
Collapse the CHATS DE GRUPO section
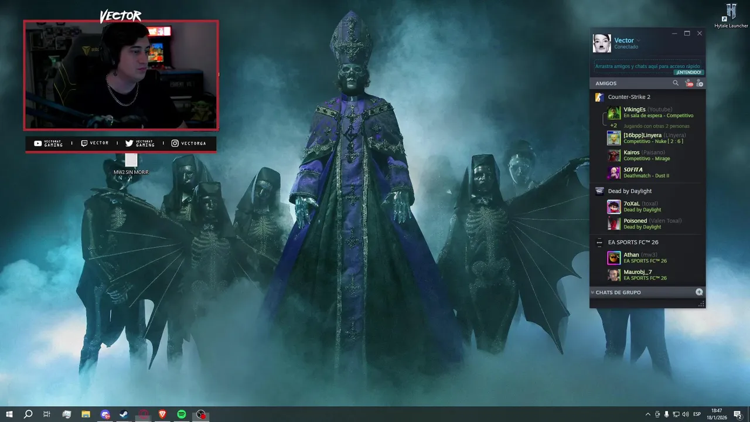592,292
